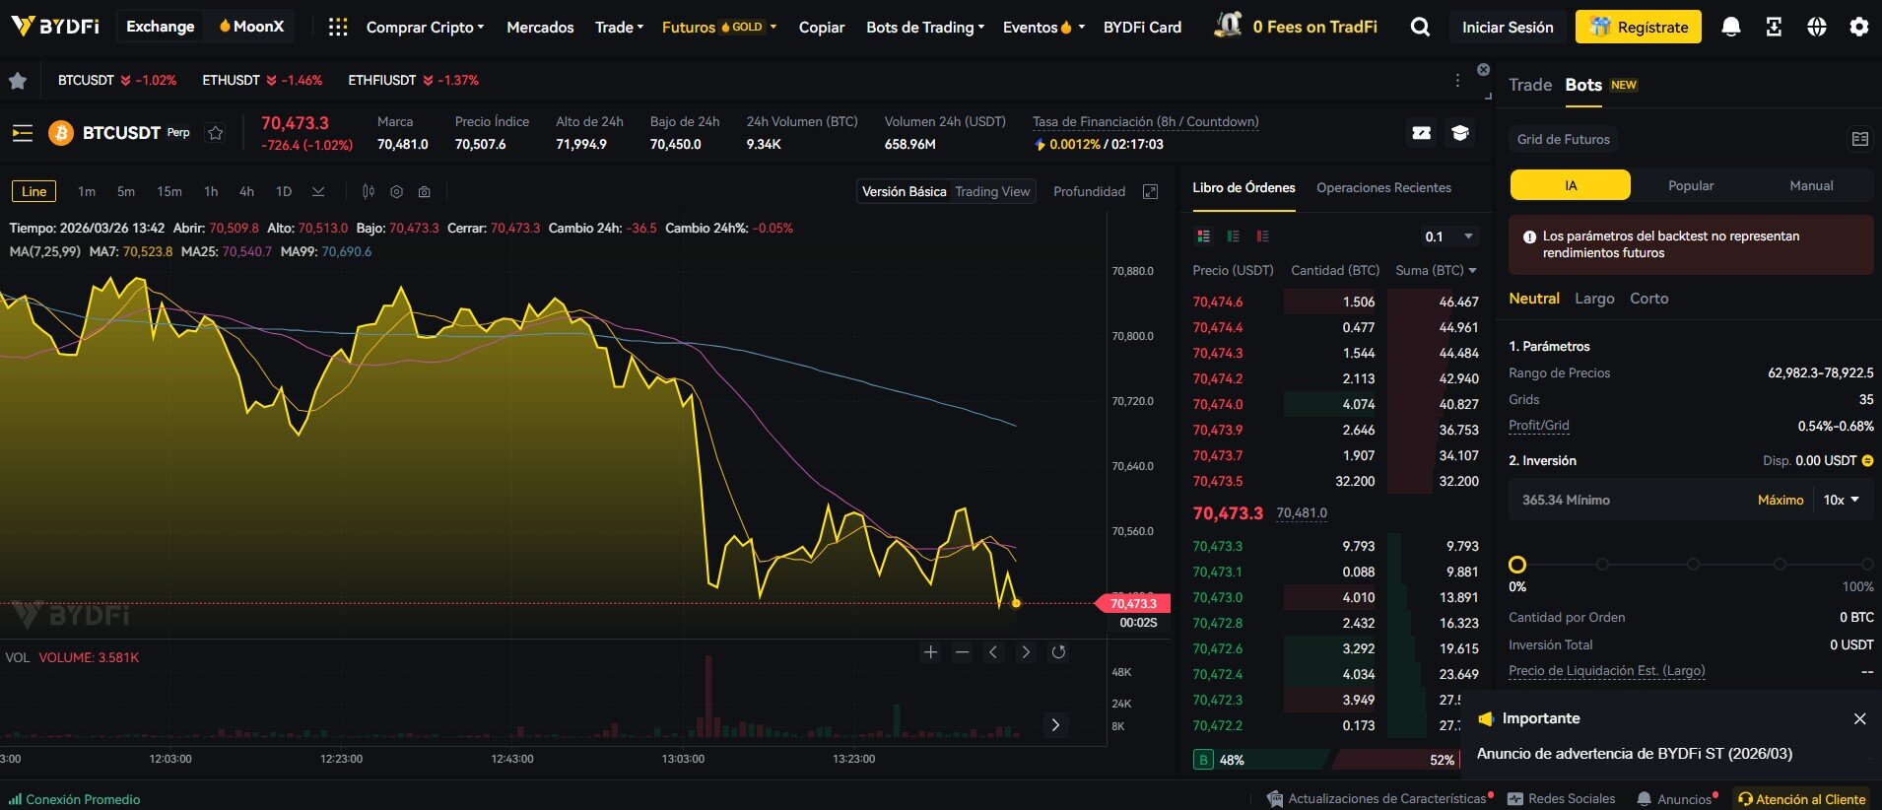Screen dimensions: 1882x810
Task: Open the language globe icon
Action: point(1817,28)
